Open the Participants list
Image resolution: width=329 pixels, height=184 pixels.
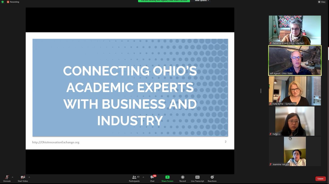click(135, 179)
